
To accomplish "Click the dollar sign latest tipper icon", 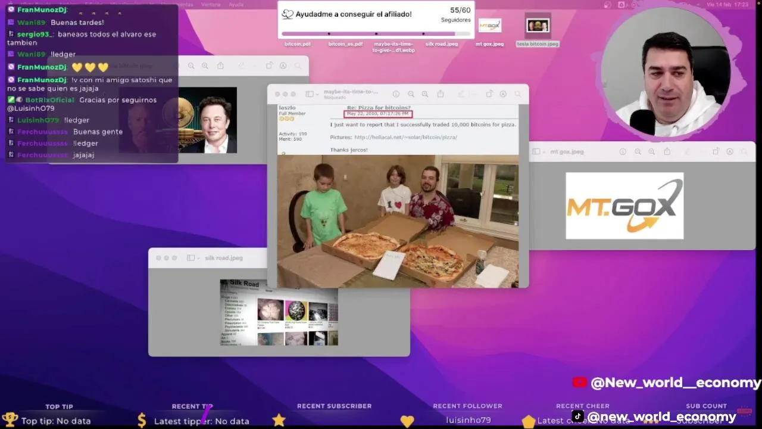I will coord(142,420).
